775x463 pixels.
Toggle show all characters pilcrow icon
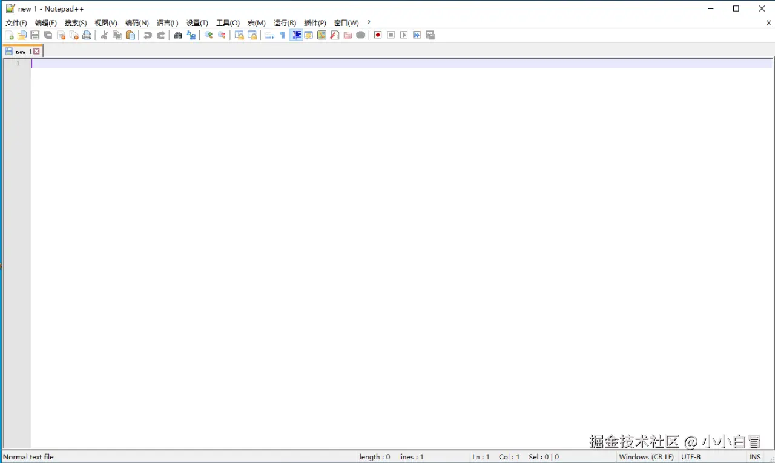(283, 35)
